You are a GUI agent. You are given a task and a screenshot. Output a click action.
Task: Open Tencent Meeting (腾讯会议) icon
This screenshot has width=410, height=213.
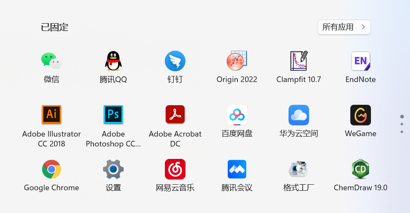tap(237, 169)
